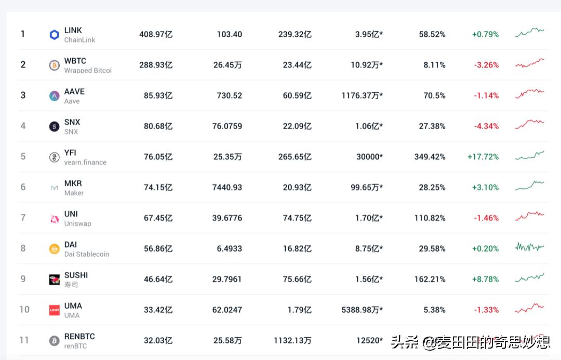Open the YFI price trend sparkline
The width and height of the screenshot is (561, 360).
coord(529,156)
